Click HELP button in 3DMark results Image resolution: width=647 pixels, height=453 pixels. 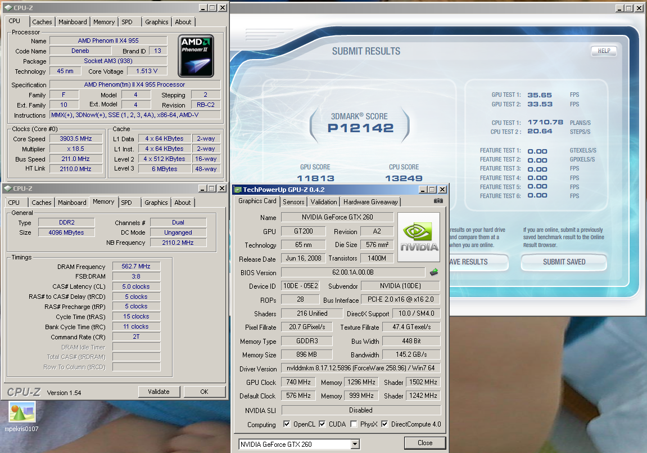pos(604,51)
